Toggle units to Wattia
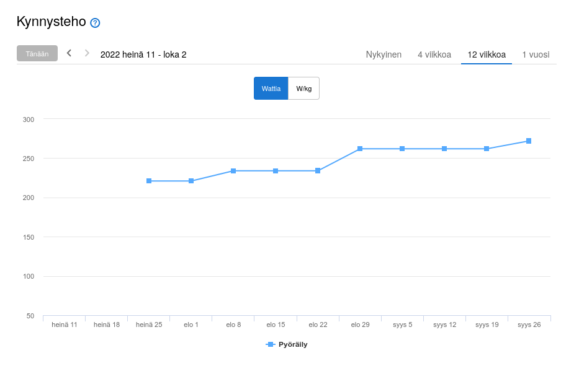Image resolution: width=561 pixels, height=366 pixels. (271, 89)
